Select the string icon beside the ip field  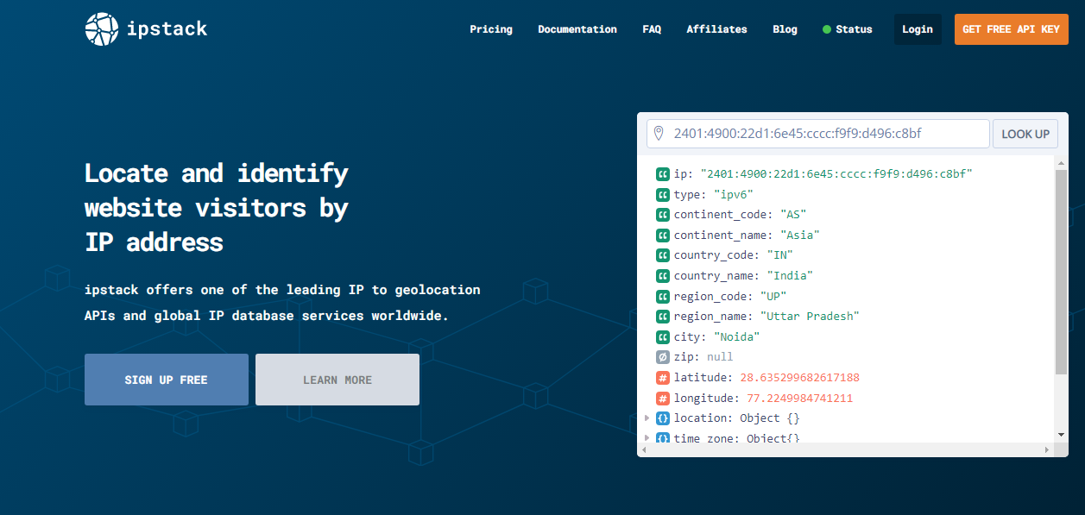(x=662, y=173)
